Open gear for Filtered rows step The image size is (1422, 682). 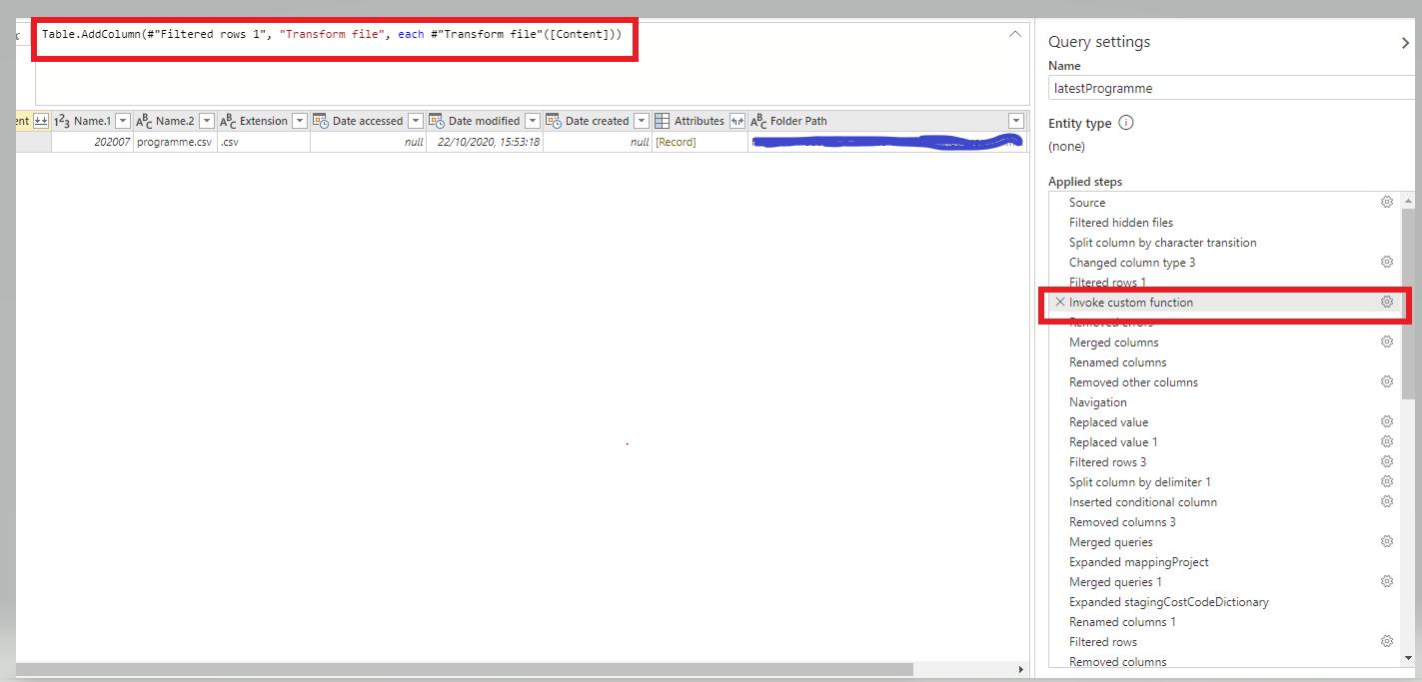coord(1387,641)
